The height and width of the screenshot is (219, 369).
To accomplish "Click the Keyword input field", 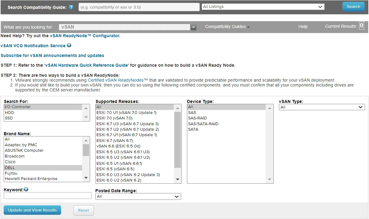I will tap(48, 196).
